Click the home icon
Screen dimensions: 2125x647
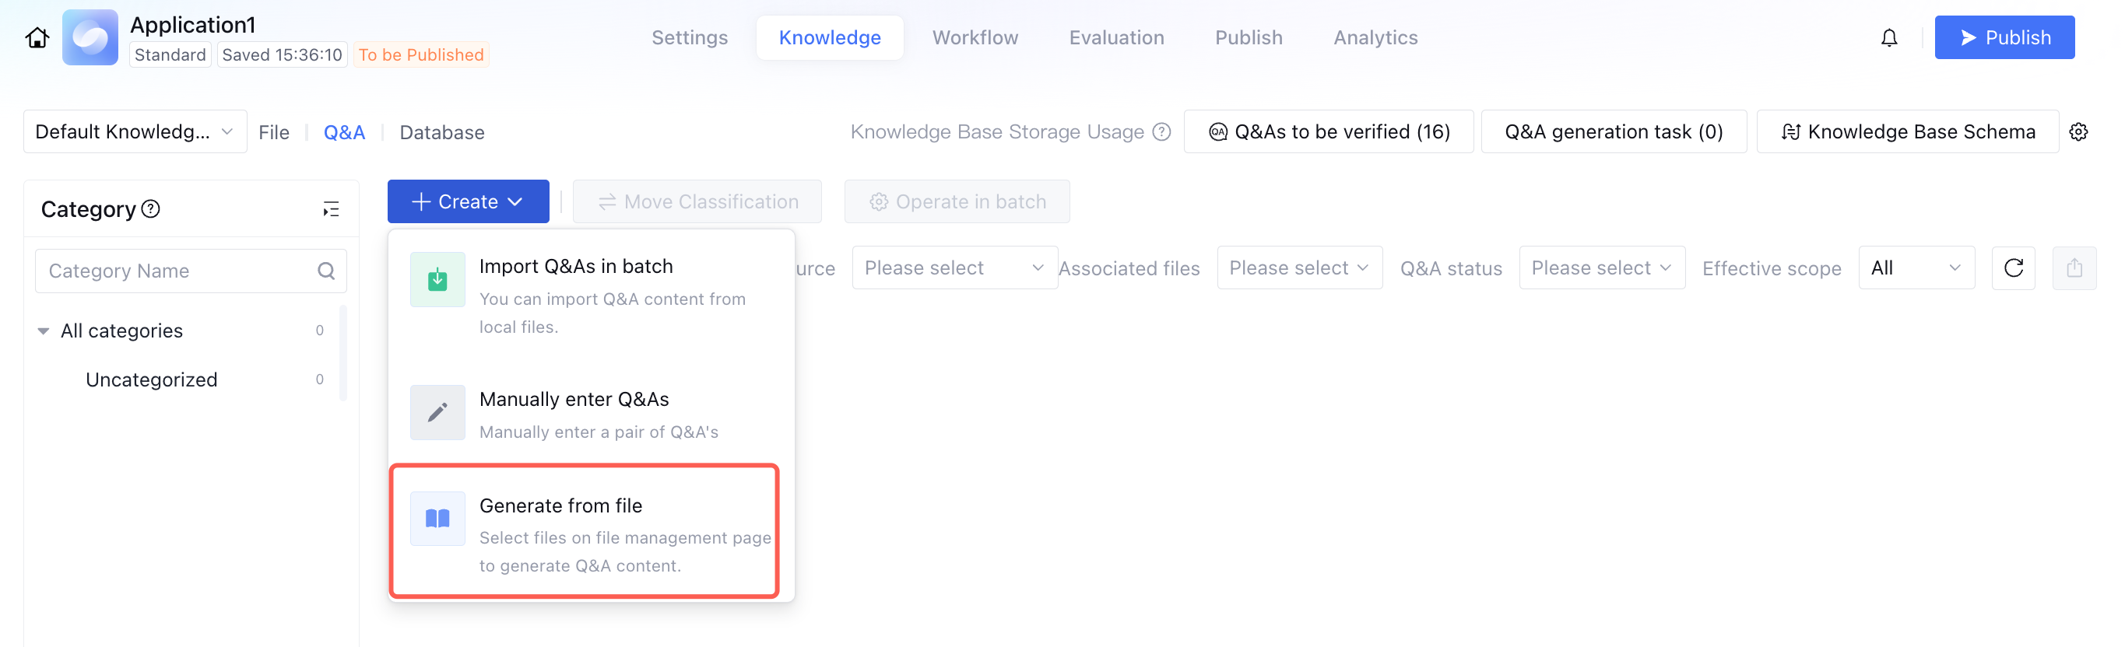click(x=37, y=38)
